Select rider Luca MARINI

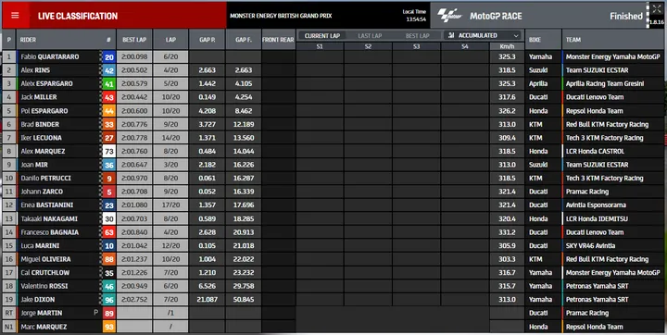[40, 246]
